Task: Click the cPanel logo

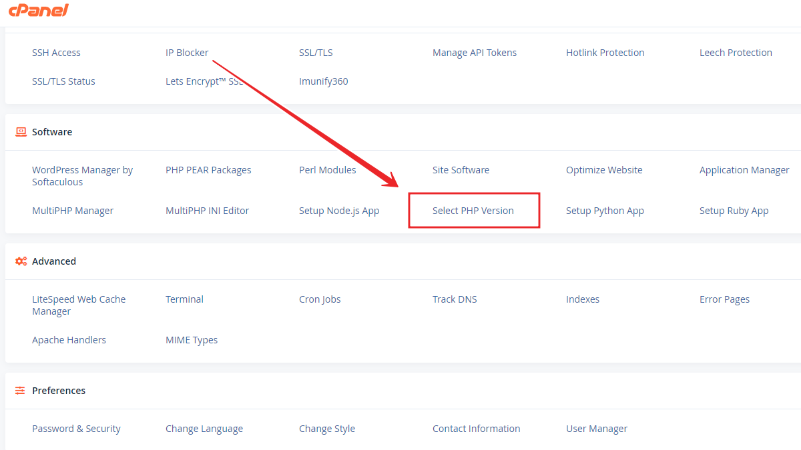Action: pyautogui.click(x=38, y=10)
